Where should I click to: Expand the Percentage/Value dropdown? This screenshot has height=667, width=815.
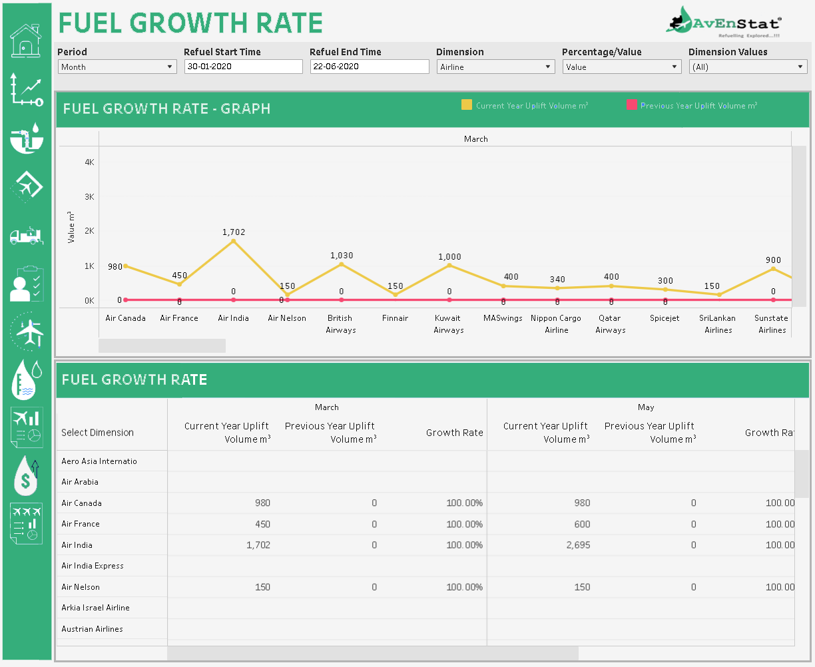click(621, 67)
